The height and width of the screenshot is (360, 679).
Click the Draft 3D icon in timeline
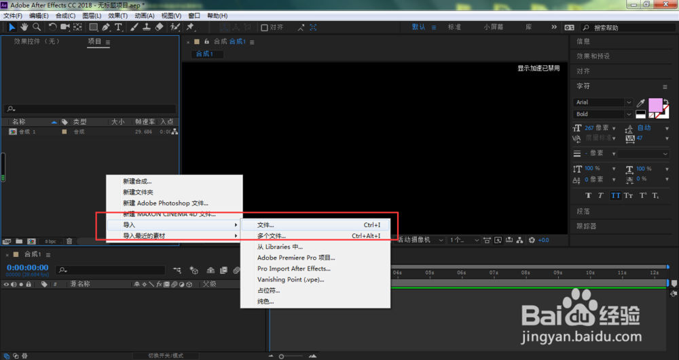[x=194, y=271]
